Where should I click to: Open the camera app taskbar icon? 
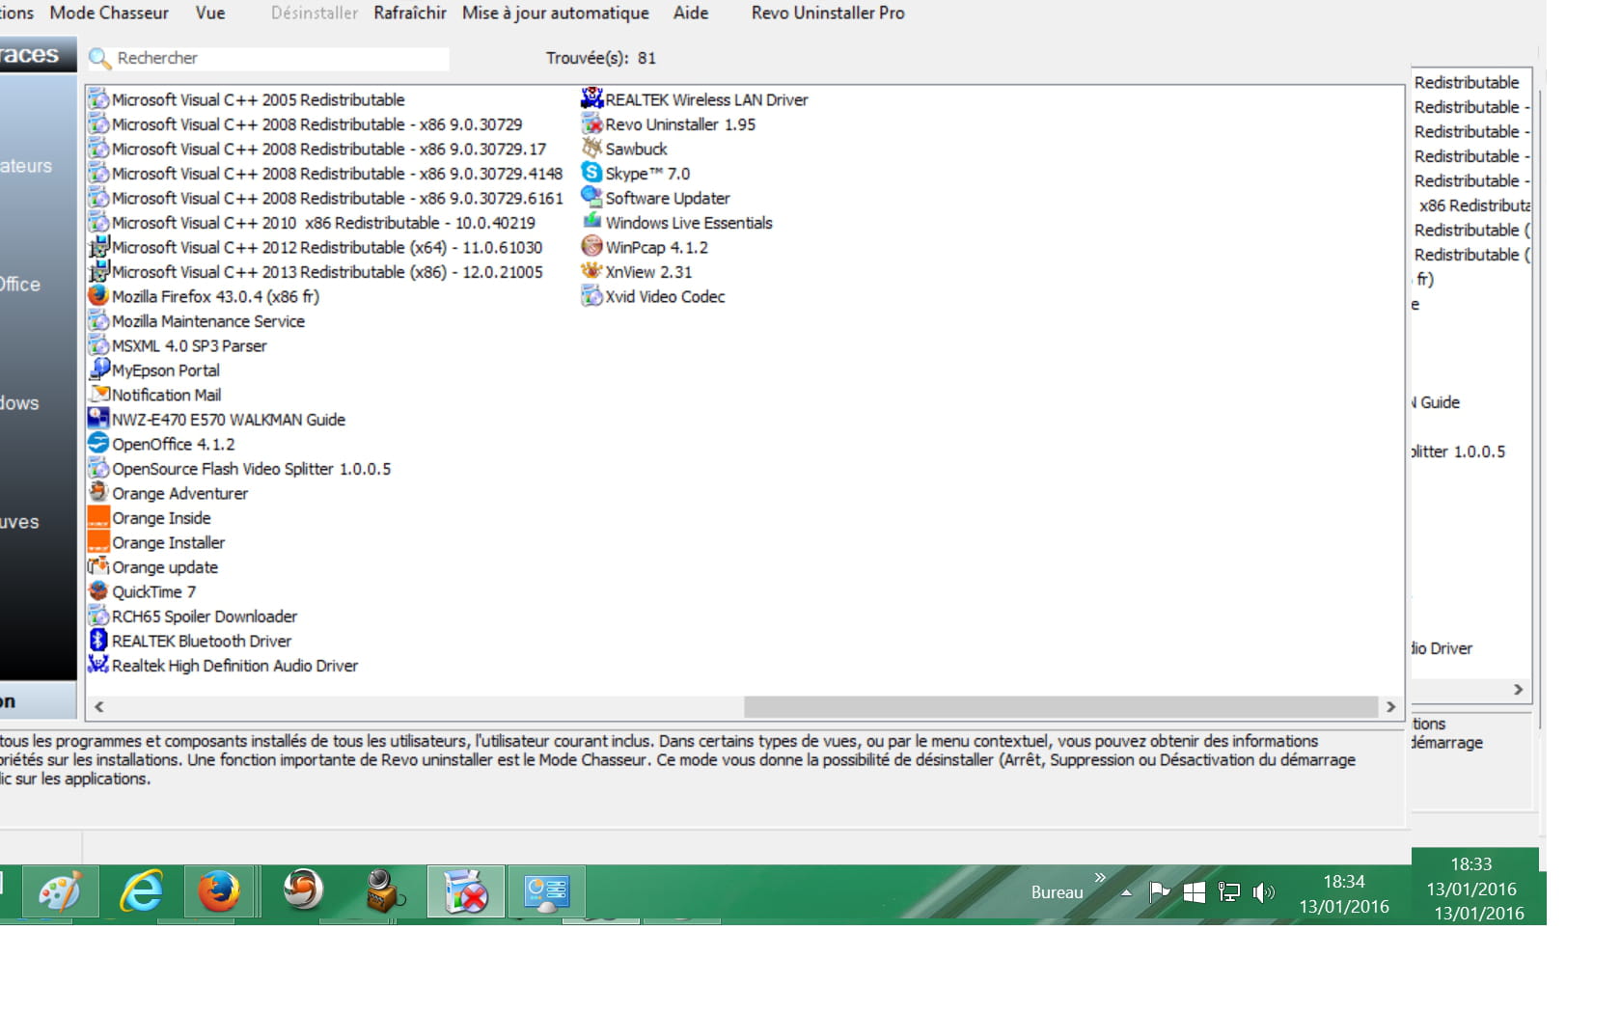(384, 891)
